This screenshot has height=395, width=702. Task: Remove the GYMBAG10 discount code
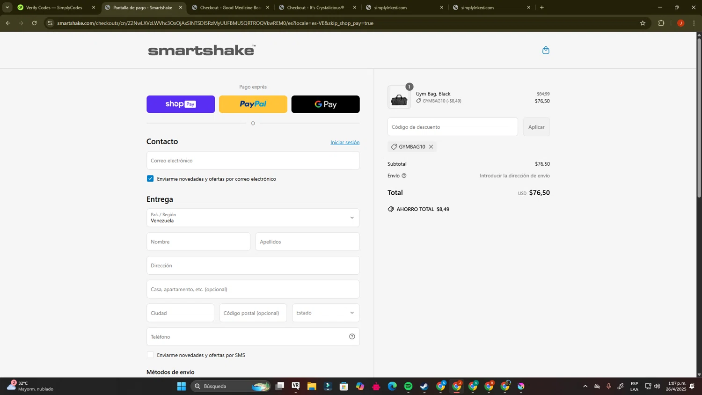click(x=431, y=146)
